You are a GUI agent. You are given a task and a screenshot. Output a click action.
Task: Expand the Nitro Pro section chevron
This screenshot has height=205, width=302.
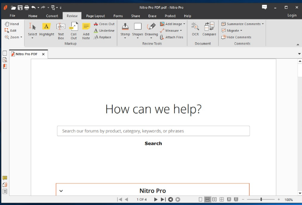(x=61, y=191)
